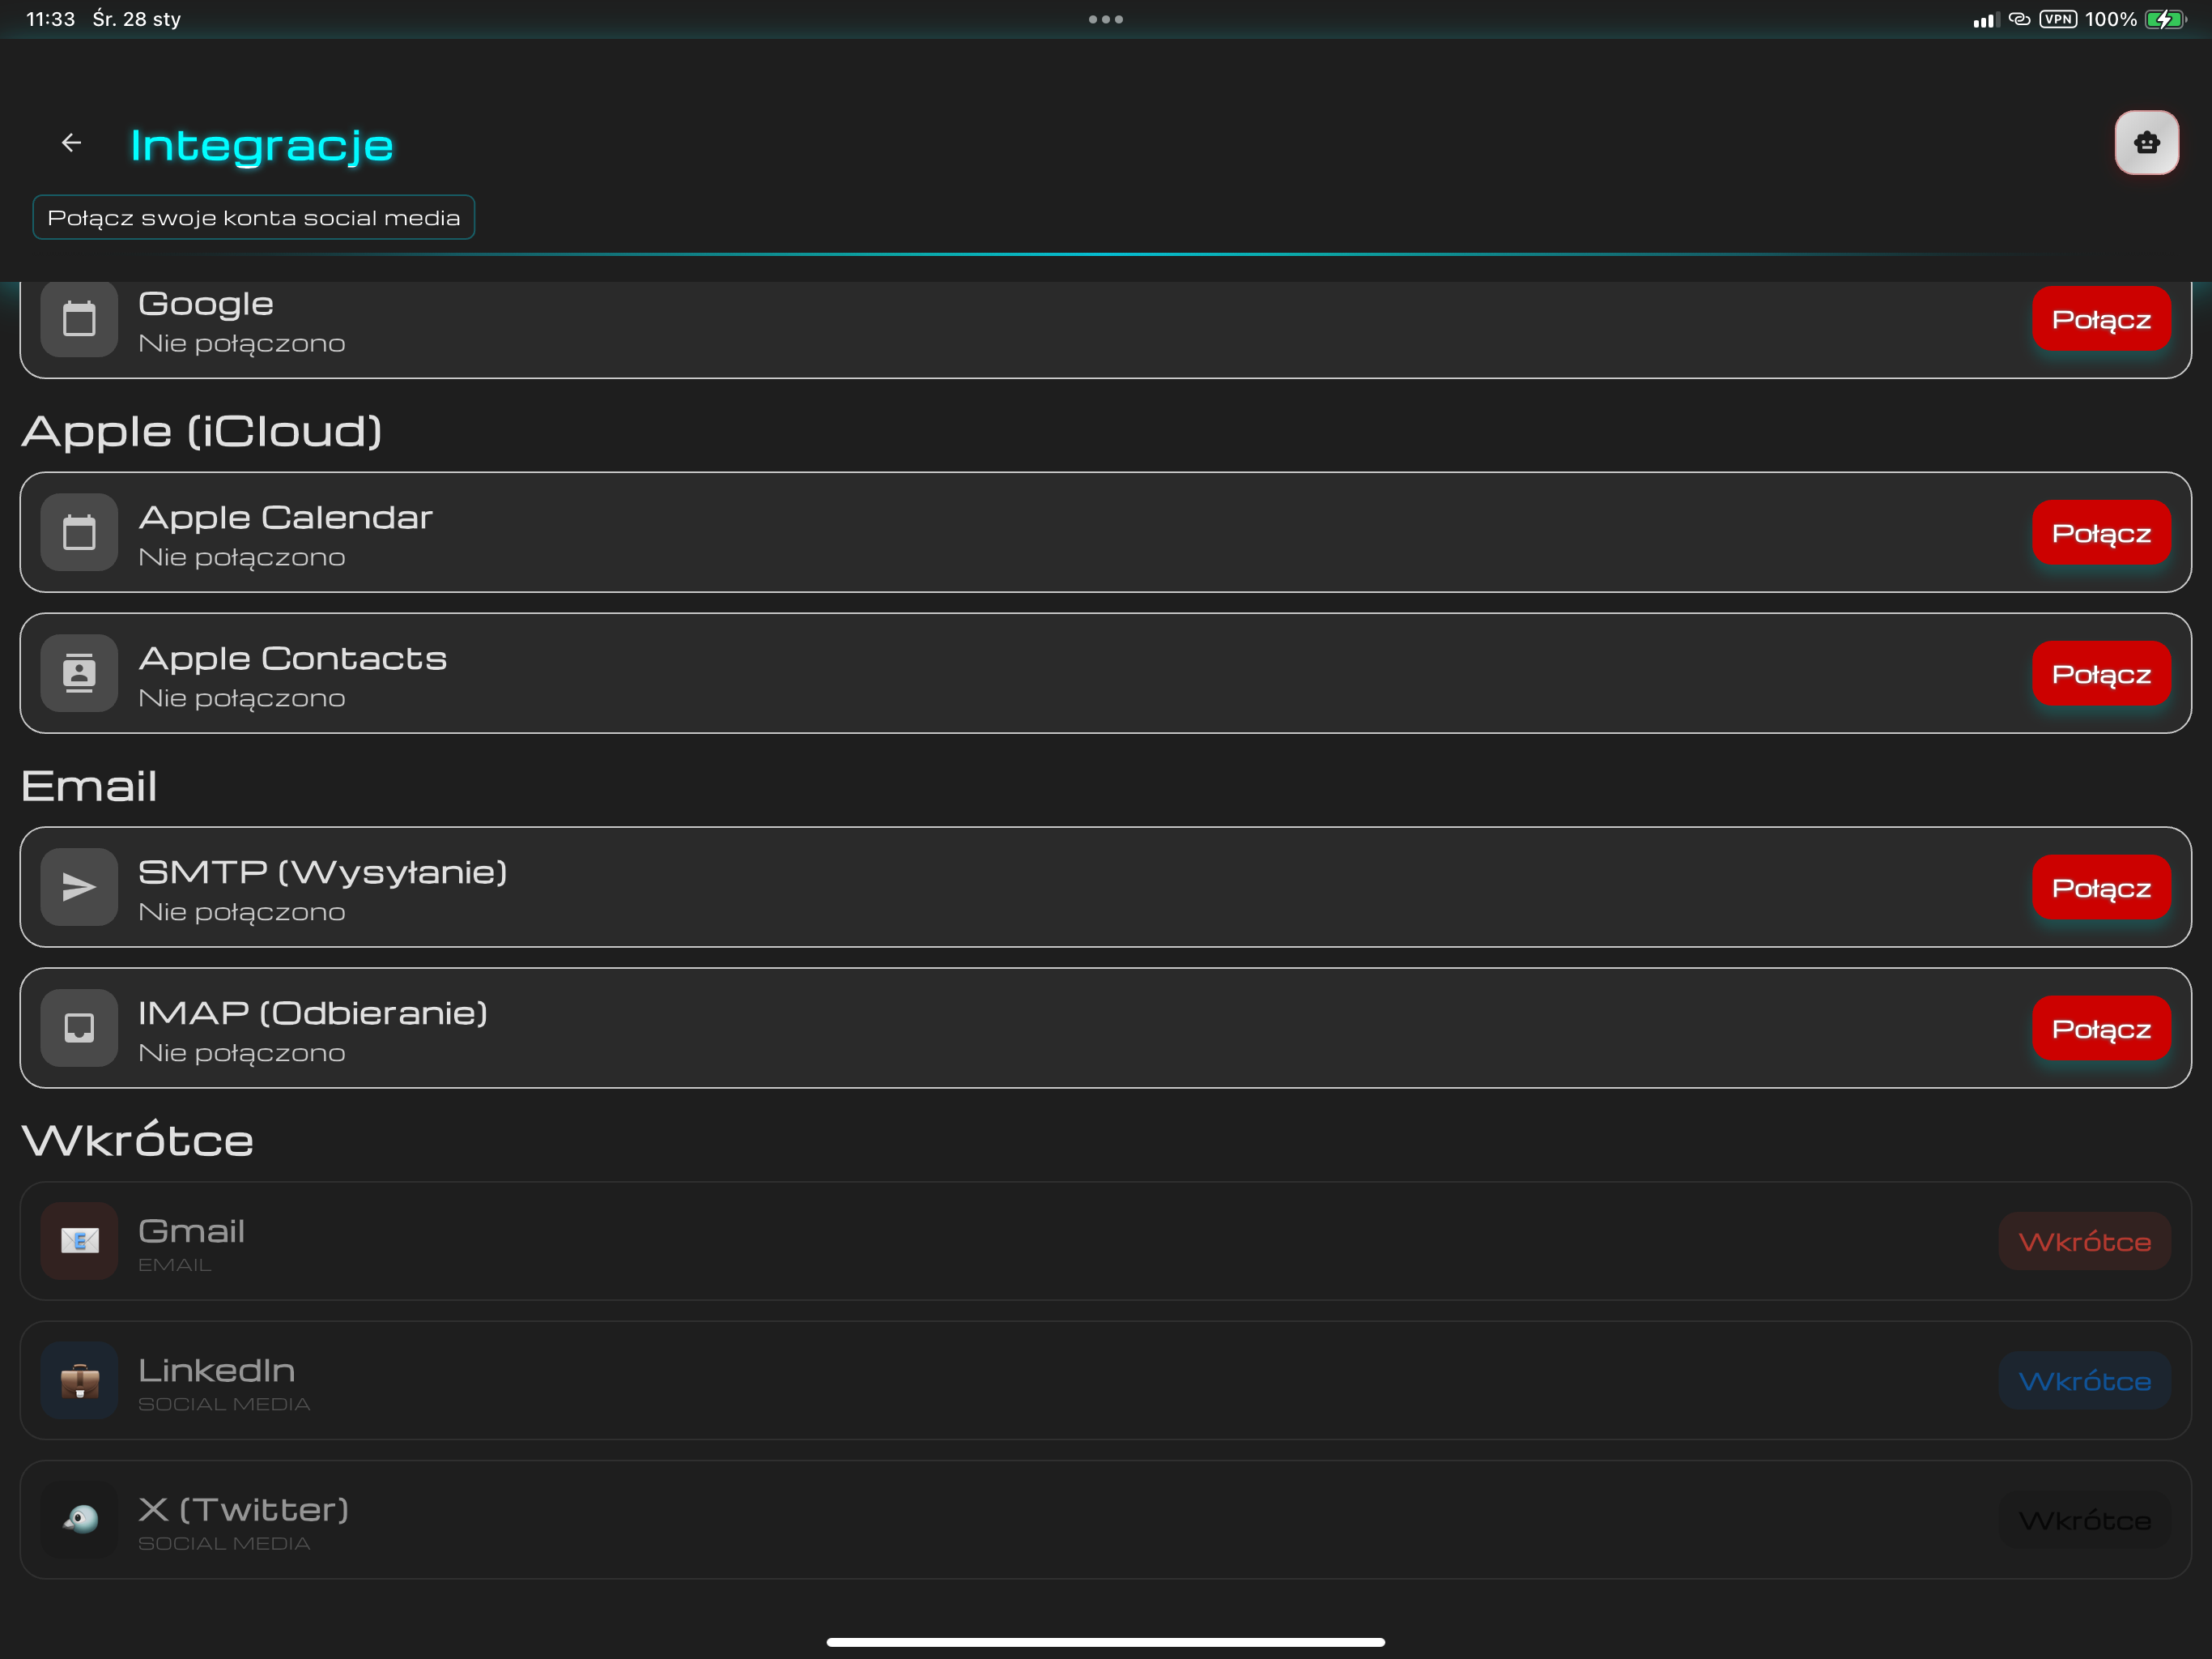Click the Integracje page title
Screen dimensions: 2212x1659
point(262,145)
